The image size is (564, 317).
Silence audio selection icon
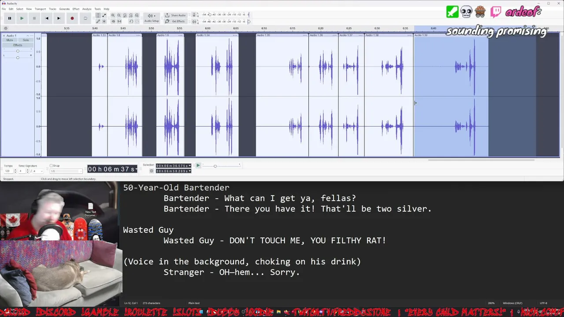pos(119,21)
